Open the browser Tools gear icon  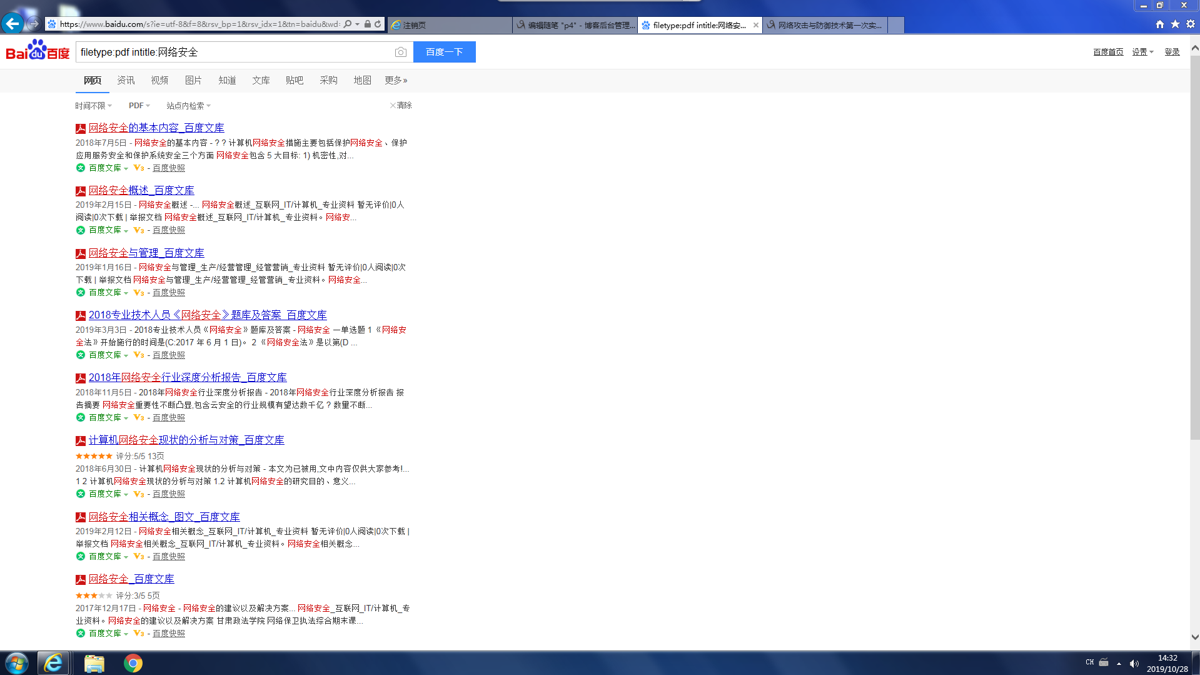[x=1191, y=24]
